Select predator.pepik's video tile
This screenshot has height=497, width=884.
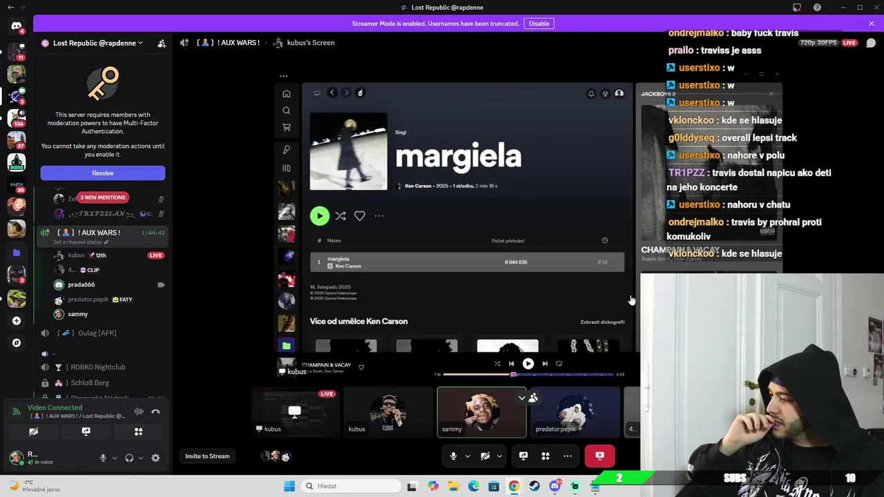pyautogui.click(x=575, y=412)
